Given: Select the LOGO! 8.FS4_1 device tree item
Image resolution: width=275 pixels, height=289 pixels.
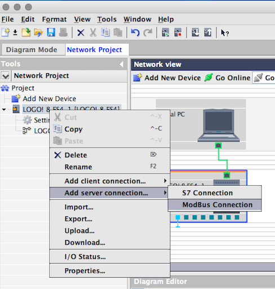Looking at the screenshot, I should 71,109.
